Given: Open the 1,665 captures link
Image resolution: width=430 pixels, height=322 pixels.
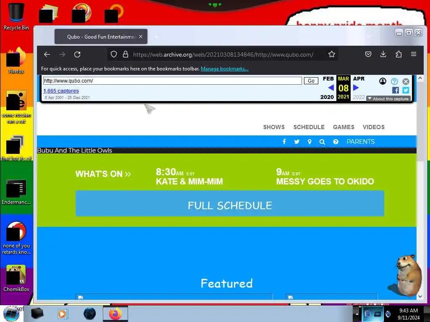Looking at the screenshot, I should tap(61, 91).
